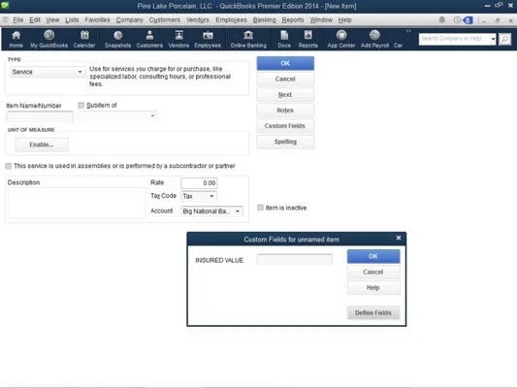Open Online Banking from the toolbar

(248, 39)
